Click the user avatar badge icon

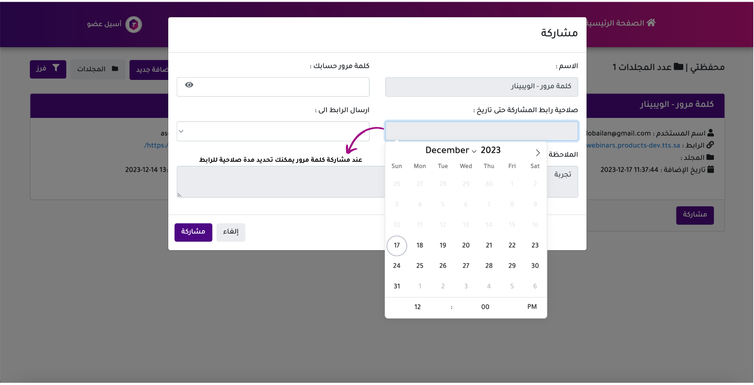coord(134,25)
